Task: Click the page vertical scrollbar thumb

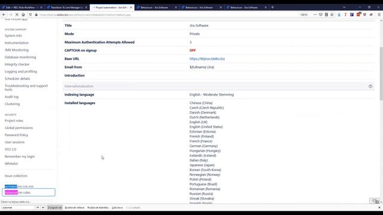Action: click(381, 73)
